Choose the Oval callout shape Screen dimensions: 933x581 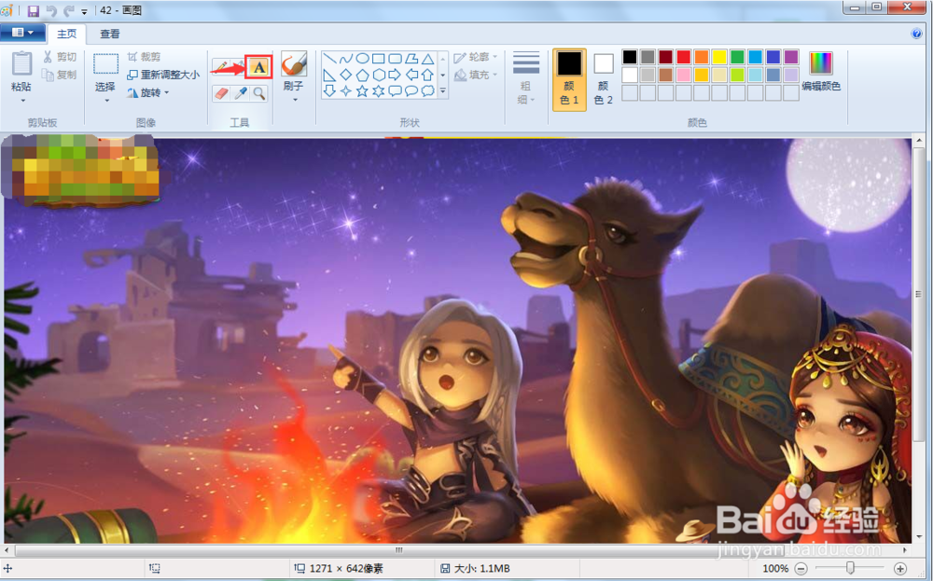(411, 91)
